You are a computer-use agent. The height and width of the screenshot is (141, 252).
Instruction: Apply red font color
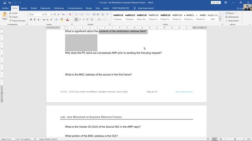pos(67,20)
